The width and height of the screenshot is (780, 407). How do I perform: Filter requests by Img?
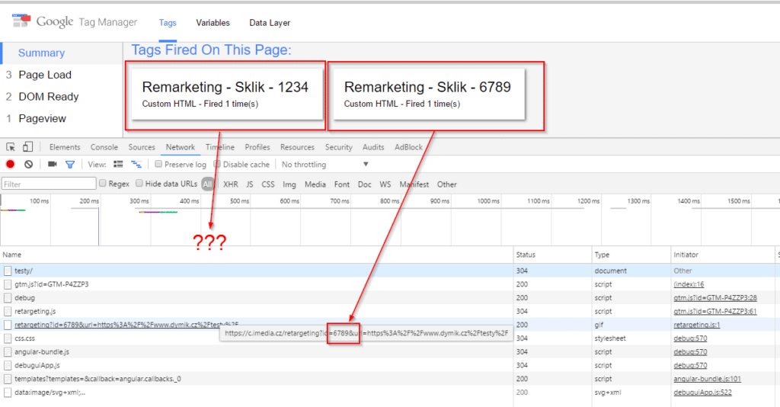click(x=289, y=184)
